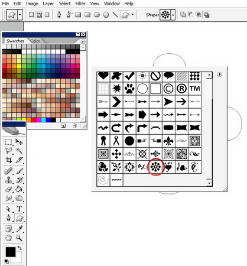Close the Swatches panel
Image resolution: width=247 pixels, height=266 pixels.
(83, 34)
